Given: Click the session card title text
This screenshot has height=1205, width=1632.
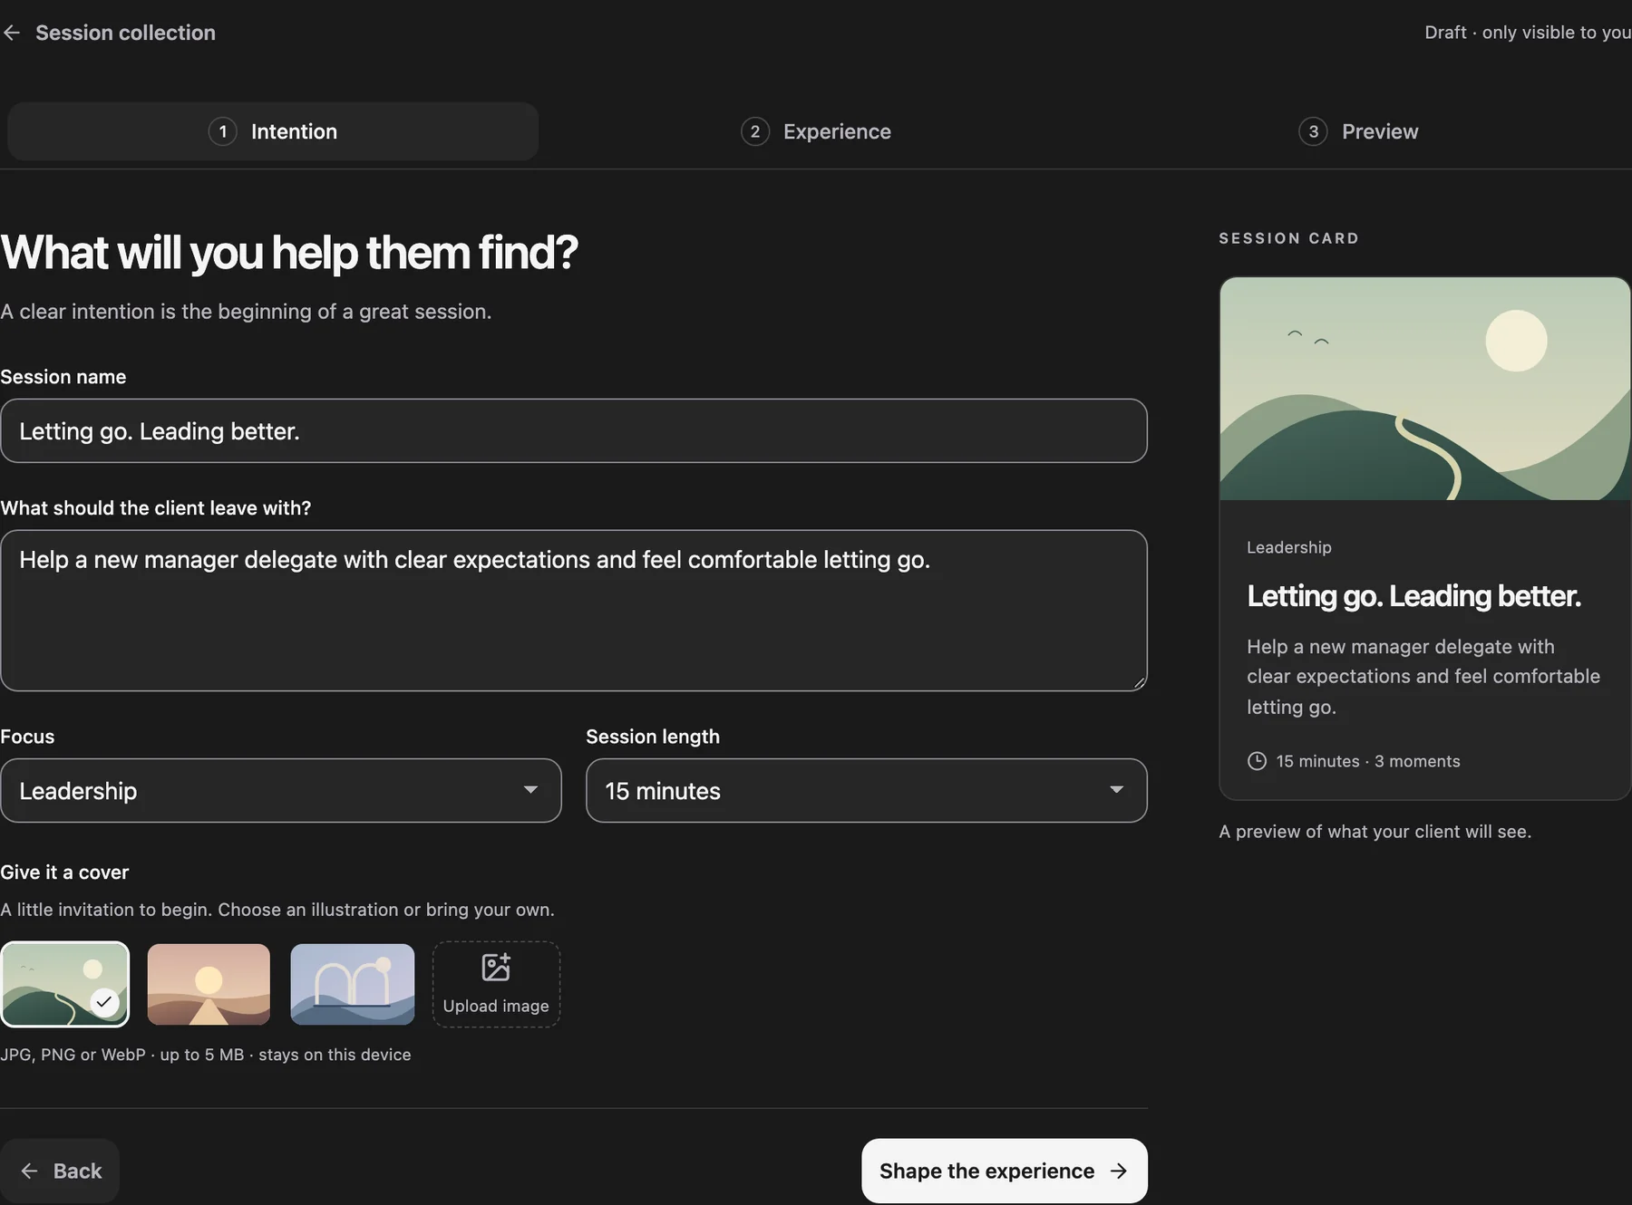Looking at the screenshot, I should point(1413,596).
